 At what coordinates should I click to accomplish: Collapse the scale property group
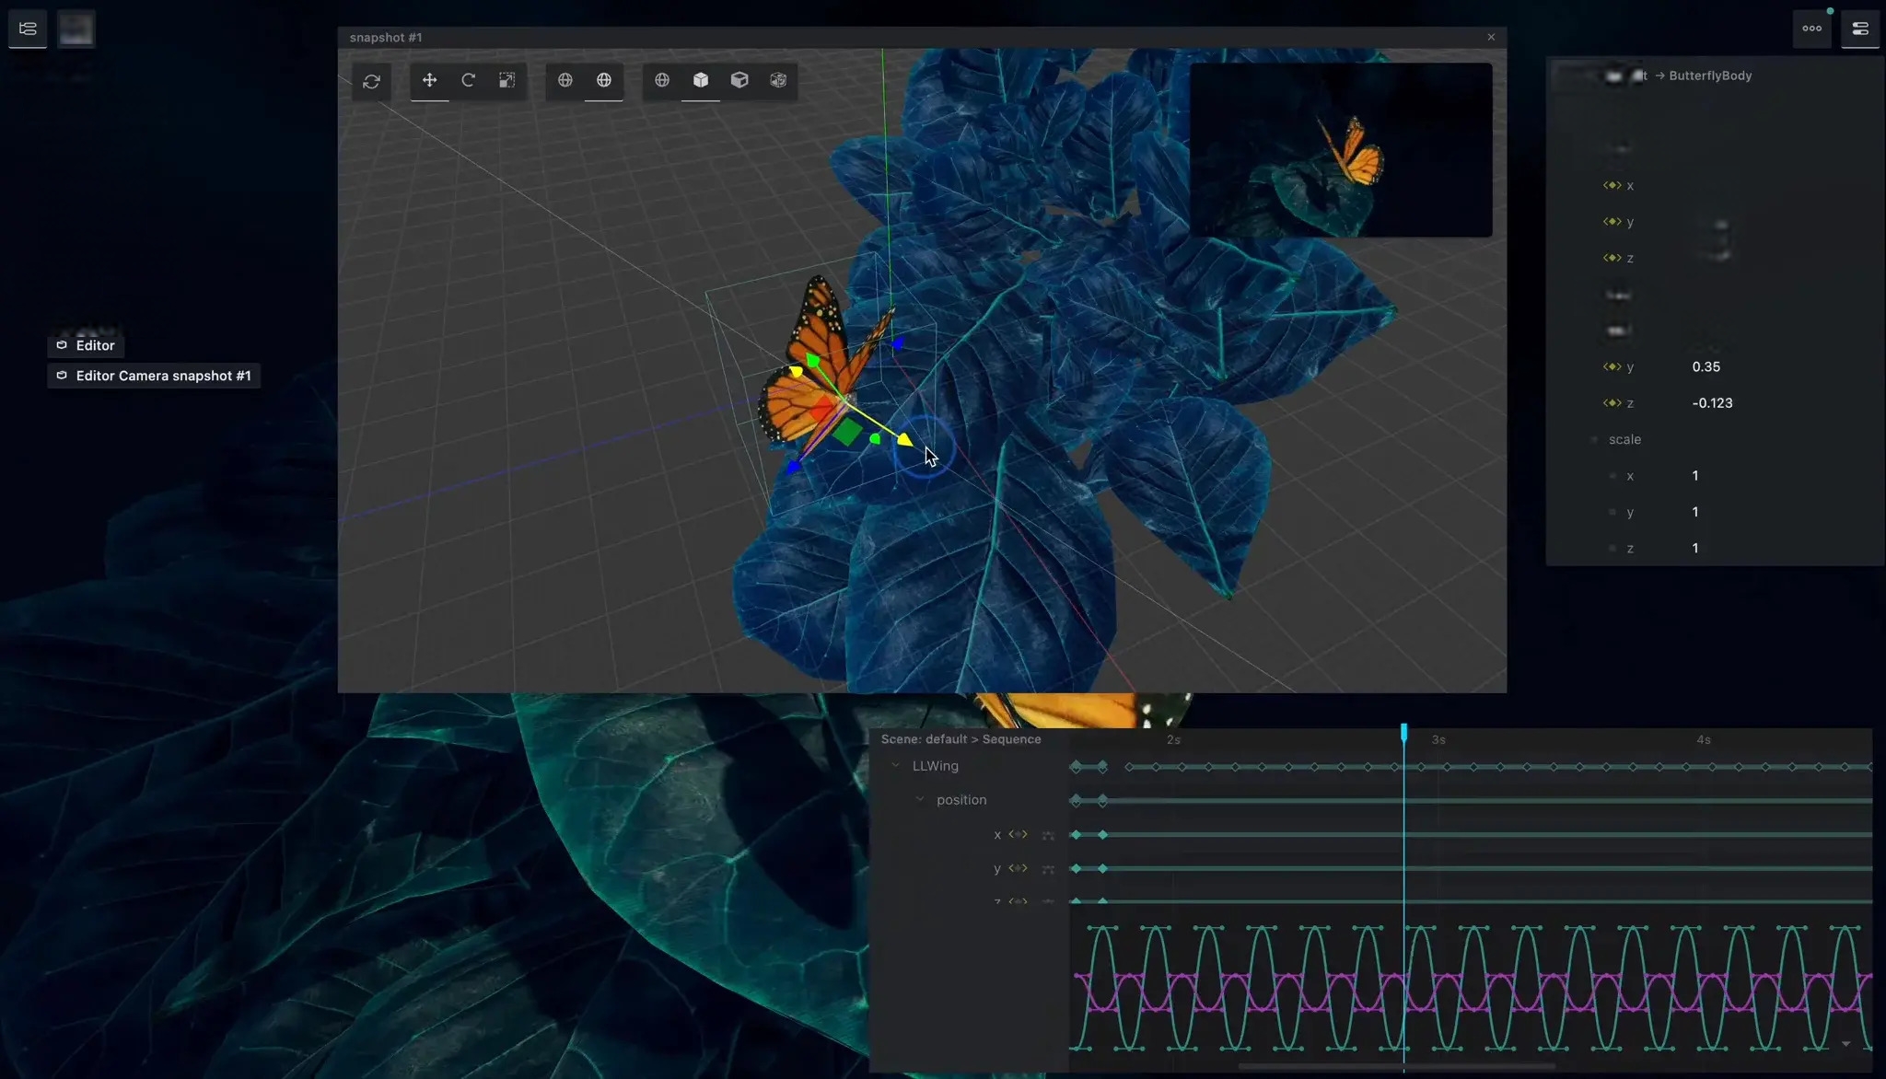1594,439
